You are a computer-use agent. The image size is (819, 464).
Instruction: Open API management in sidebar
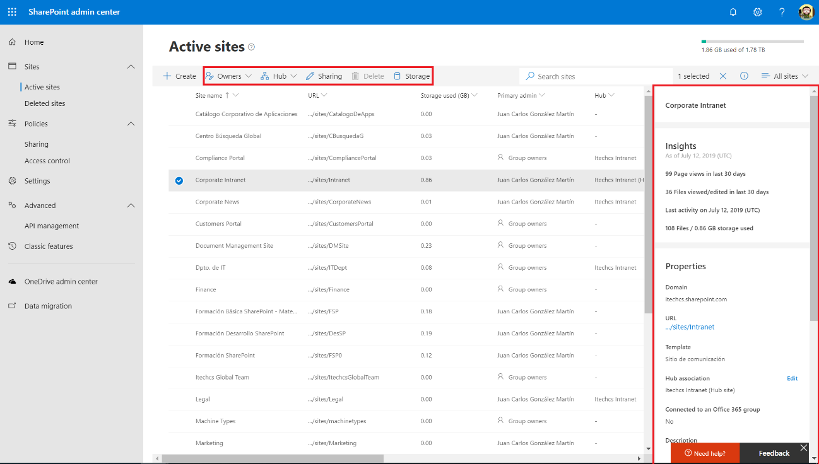52,226
